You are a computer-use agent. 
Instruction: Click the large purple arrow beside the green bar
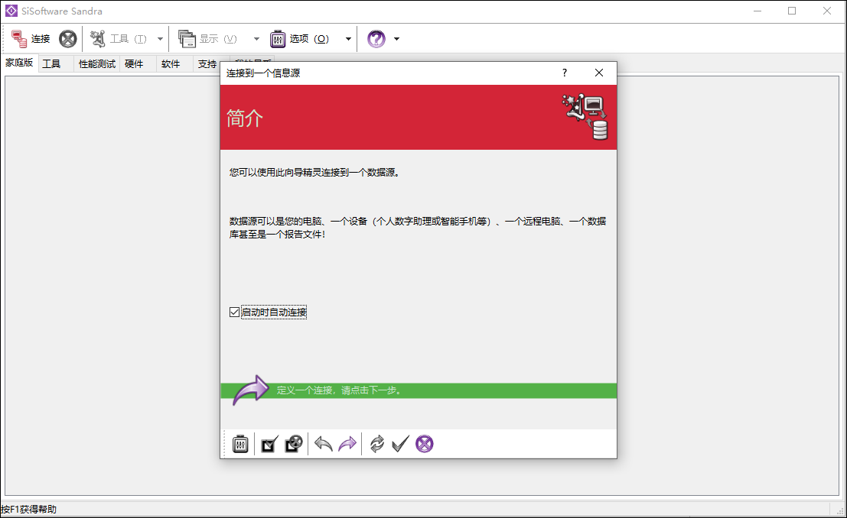250,390
